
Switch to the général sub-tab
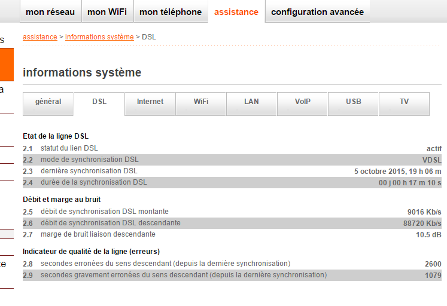48,102
